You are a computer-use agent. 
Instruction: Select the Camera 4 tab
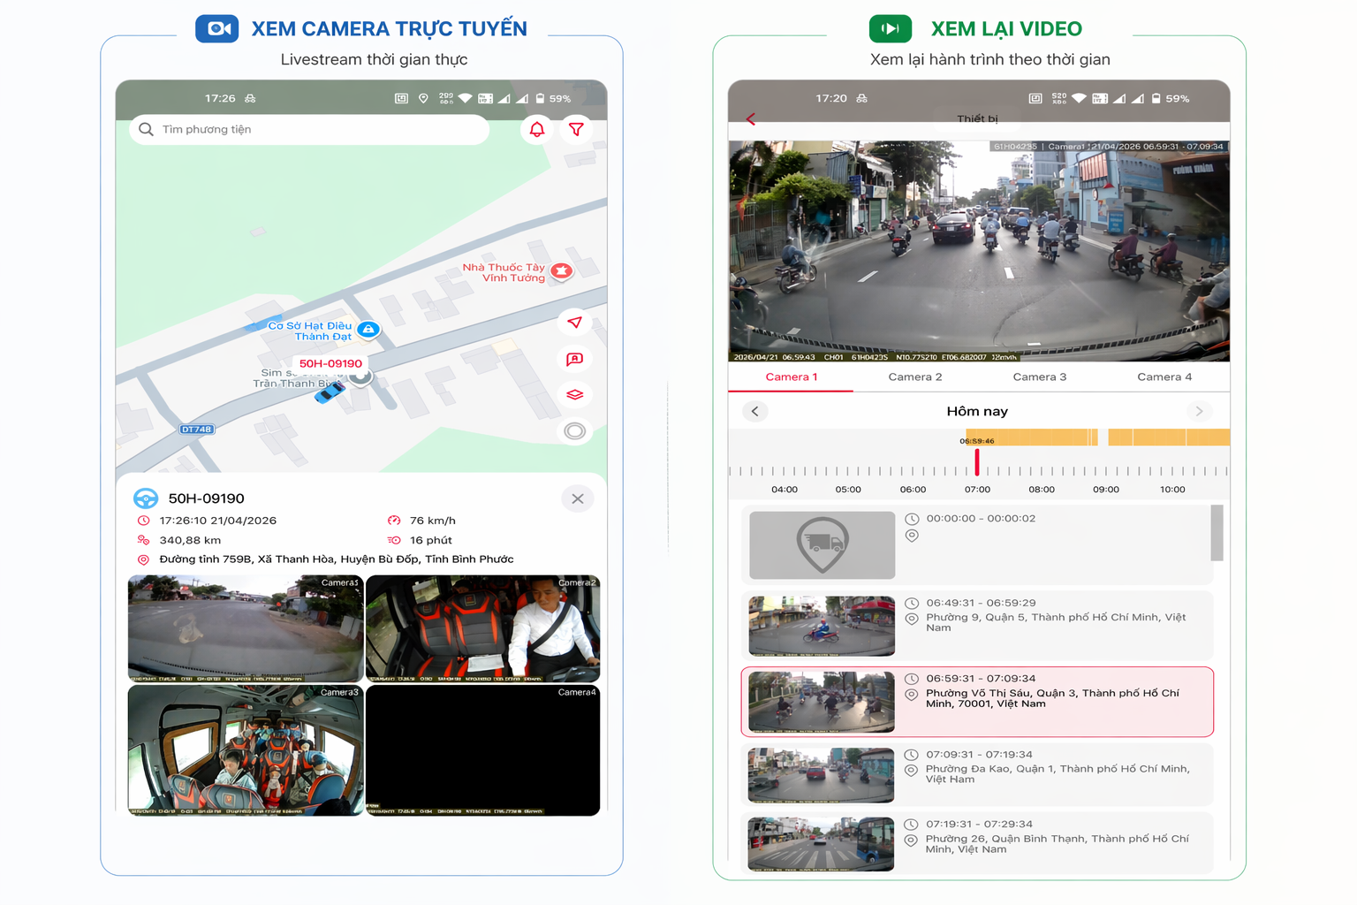tap(1164, 377)
